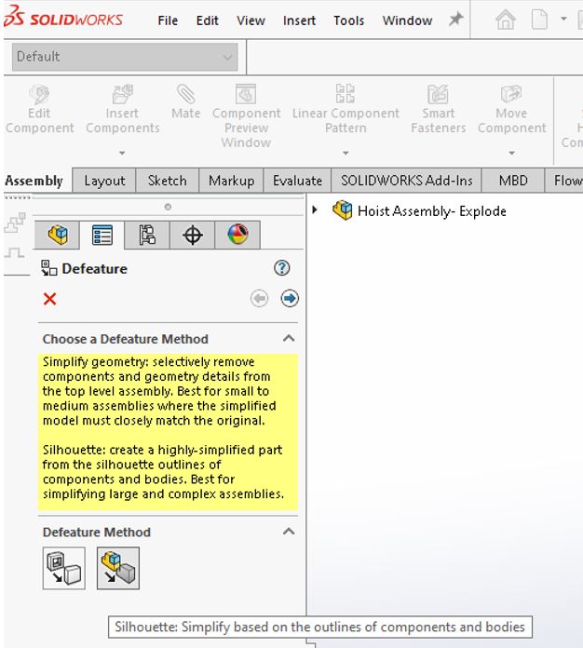Switch to the SOLIDWORKS Add-Ins tab

click(x=406, y=181)
